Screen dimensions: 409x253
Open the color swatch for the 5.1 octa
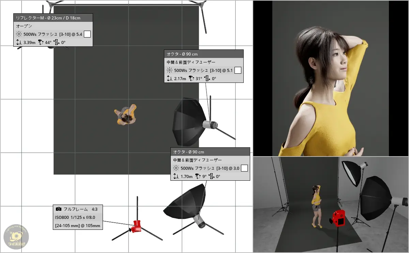[x=238, y=71]
